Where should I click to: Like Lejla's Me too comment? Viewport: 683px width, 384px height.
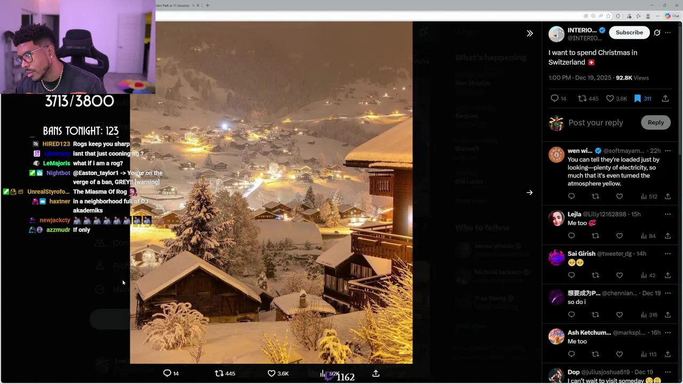(x=620, y=236)
